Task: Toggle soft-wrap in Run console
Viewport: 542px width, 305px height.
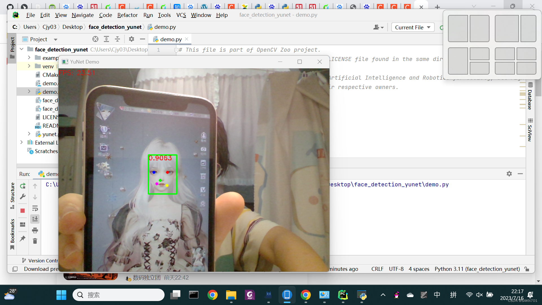Action: tap(35, 208)
